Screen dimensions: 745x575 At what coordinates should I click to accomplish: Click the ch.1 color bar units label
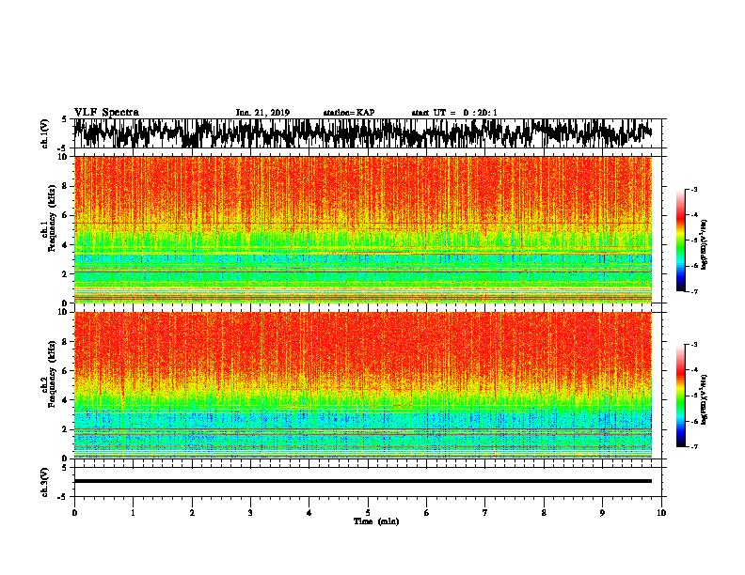click(705, 244)
